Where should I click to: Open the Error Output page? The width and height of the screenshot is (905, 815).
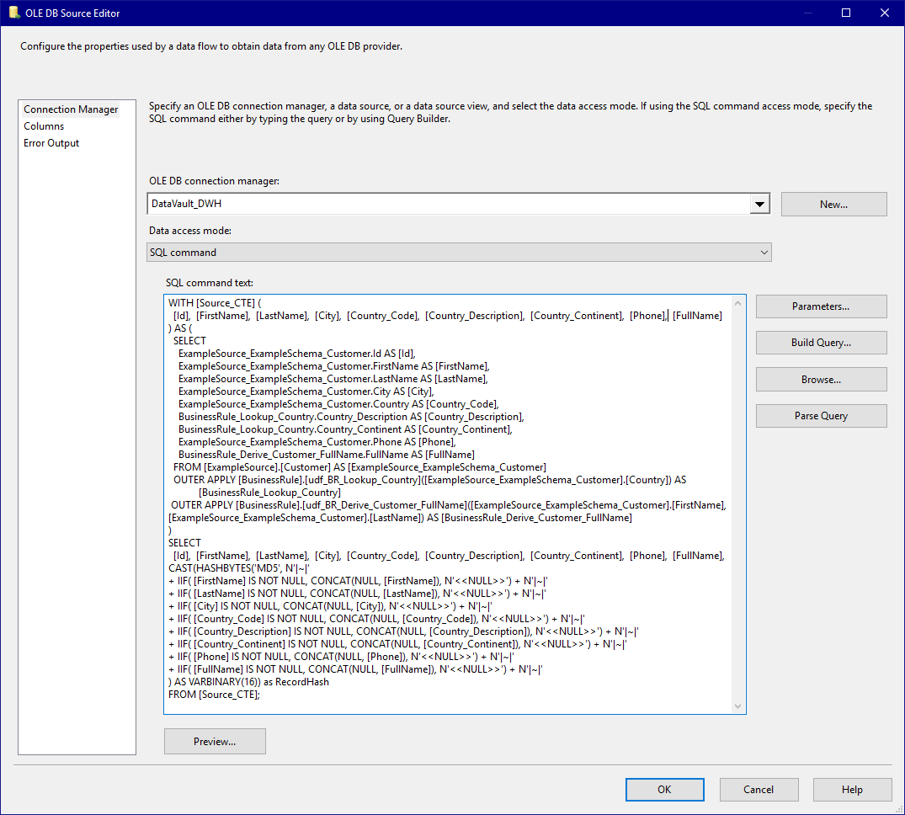[x=51, y=142]
